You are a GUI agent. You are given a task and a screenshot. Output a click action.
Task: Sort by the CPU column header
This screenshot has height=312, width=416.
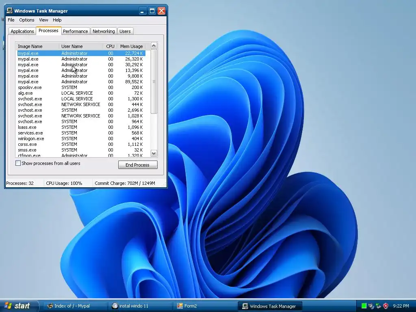coord(110,46)
